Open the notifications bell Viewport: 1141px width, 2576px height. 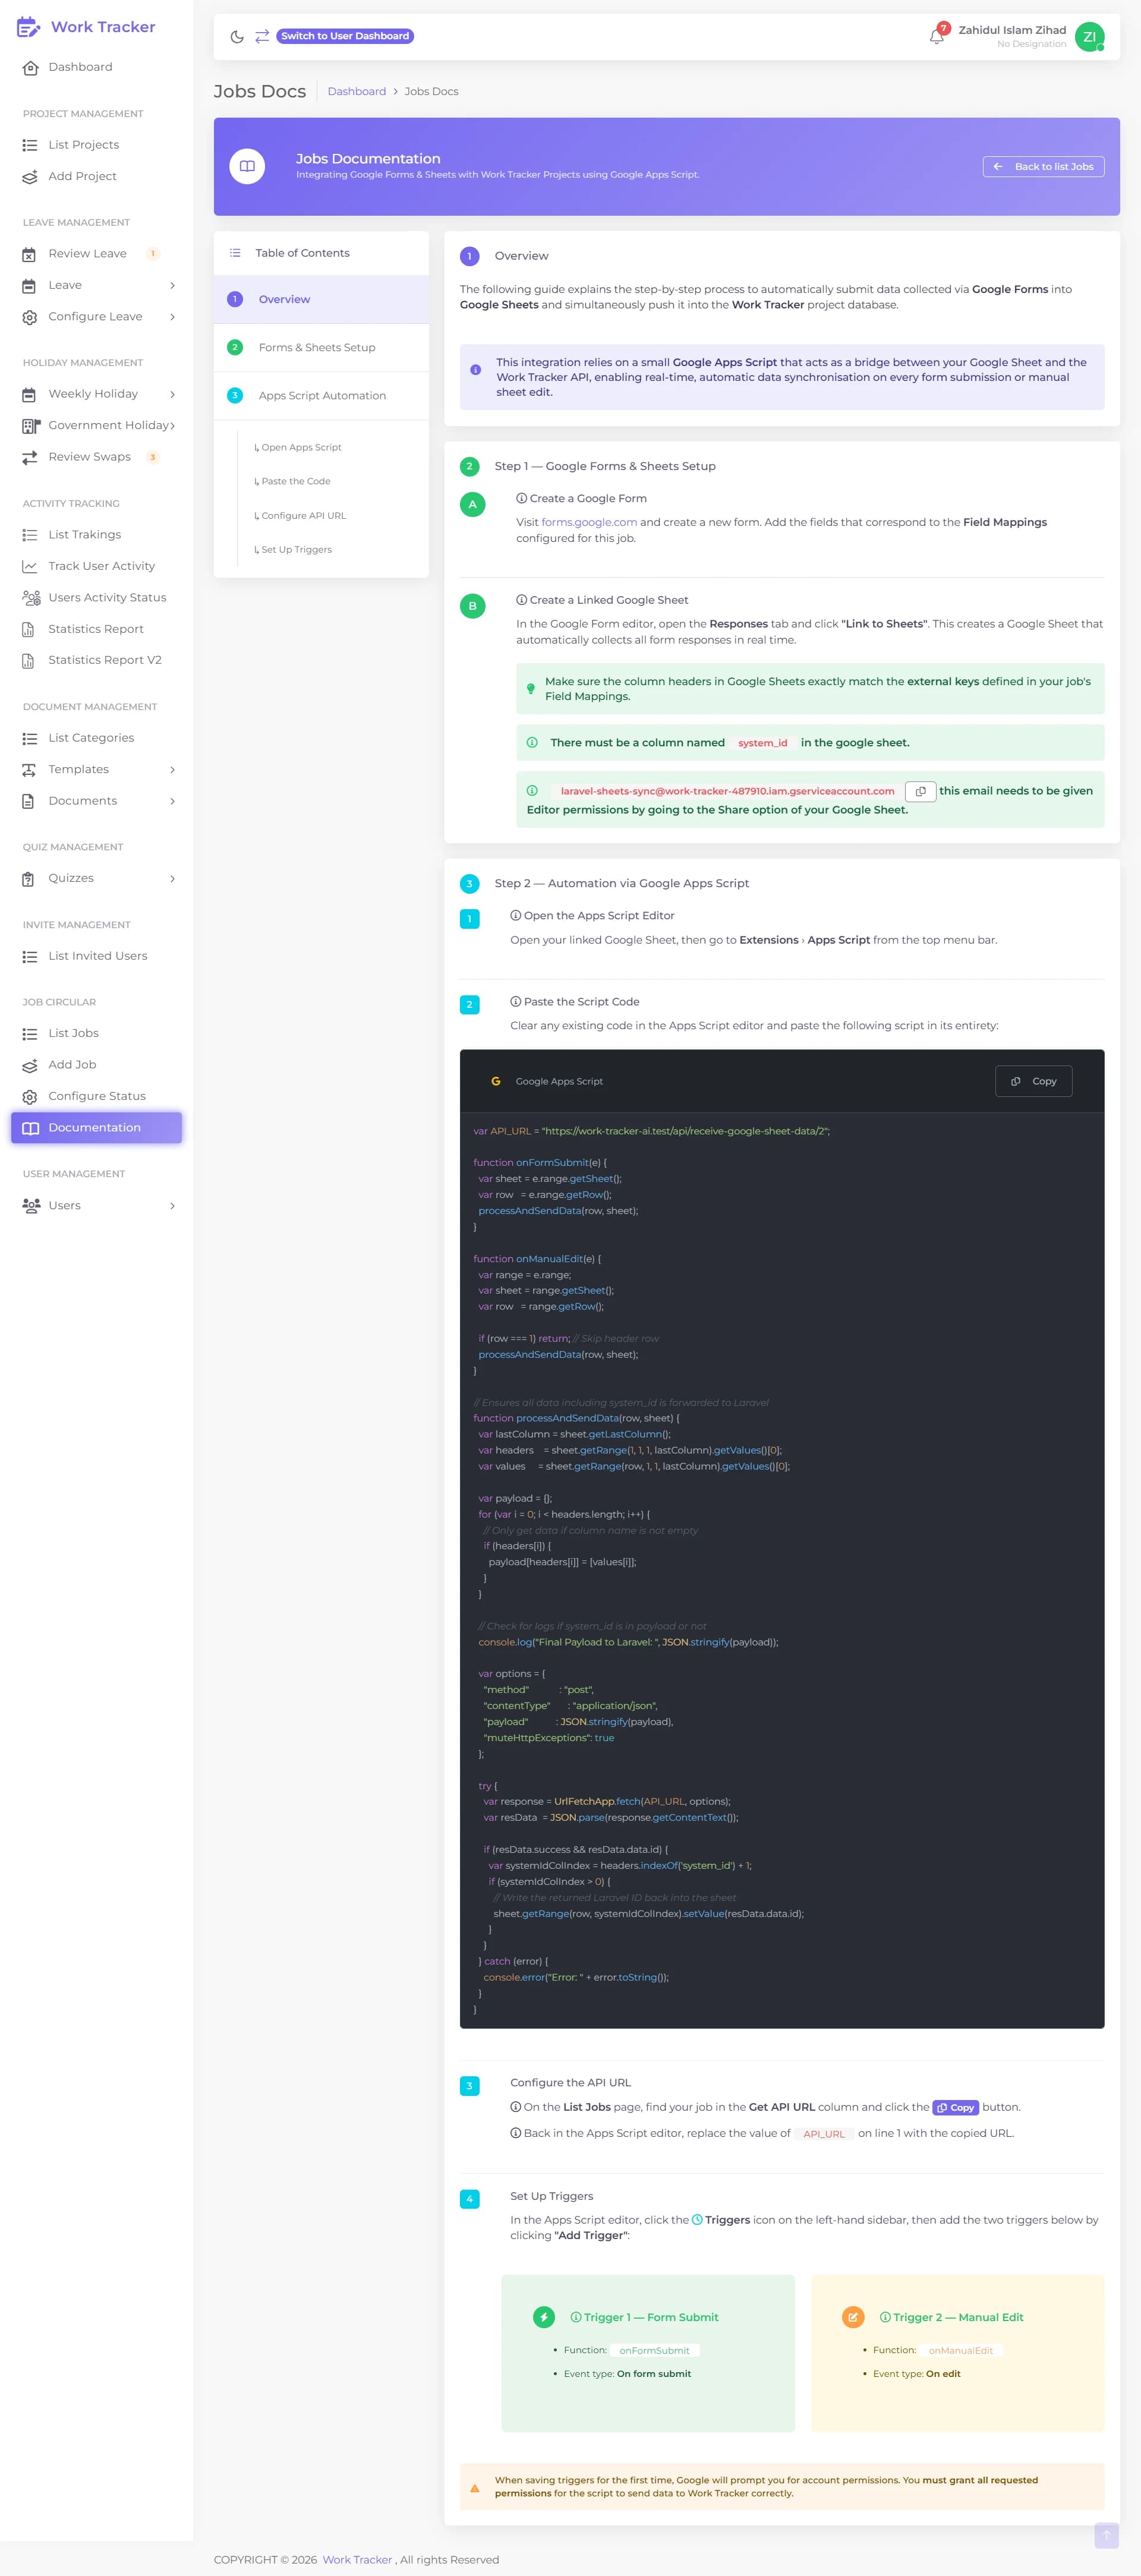click(x=937, y=37)
